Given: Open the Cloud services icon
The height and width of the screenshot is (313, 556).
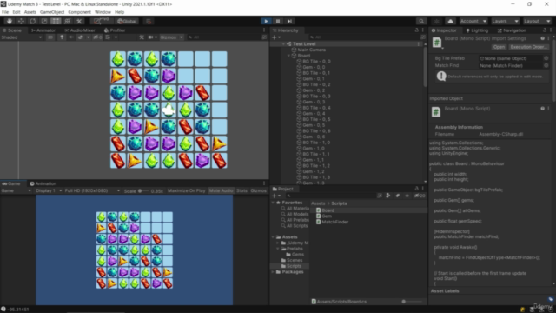Looking at the screenshot, I should tap(450, 21).
